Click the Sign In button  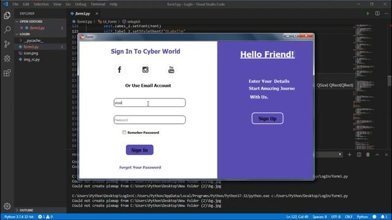click(140, 150)
